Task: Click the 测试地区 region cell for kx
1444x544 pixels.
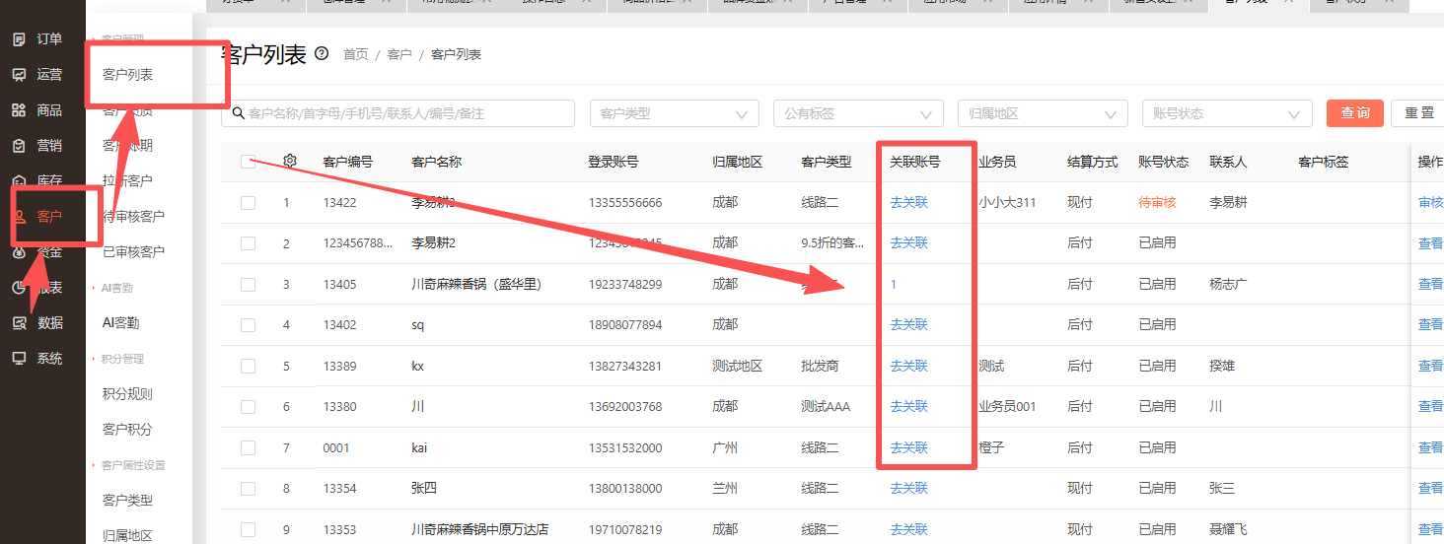Action: [x=738, y=367]
